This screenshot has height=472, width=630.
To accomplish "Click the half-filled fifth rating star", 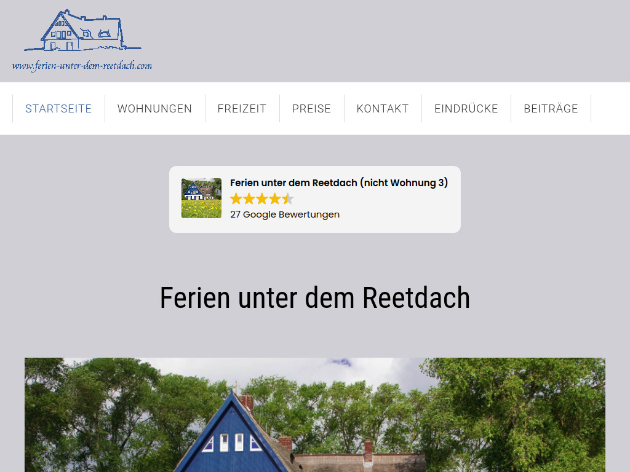I will point(287,199).
